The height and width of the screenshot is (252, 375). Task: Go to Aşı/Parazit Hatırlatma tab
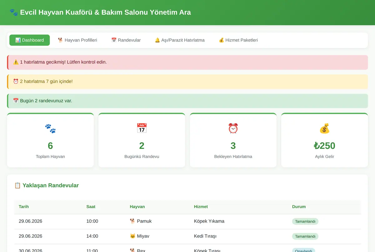(180, 40)
